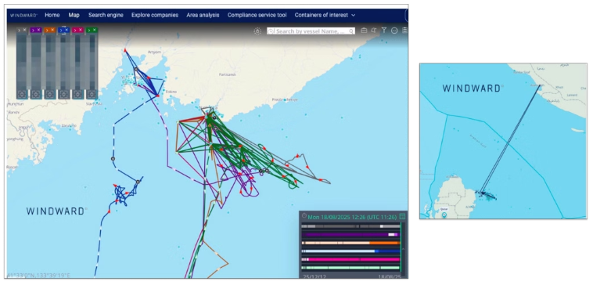Expand the purple vessel card chevron
Image resolution: width=593 pixels, height=285 pixels.
tap(34, 31)
